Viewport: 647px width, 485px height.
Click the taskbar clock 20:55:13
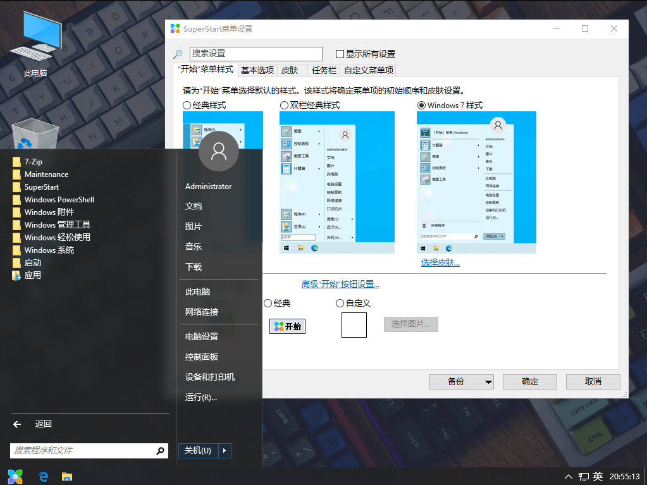tap(625, 477)
